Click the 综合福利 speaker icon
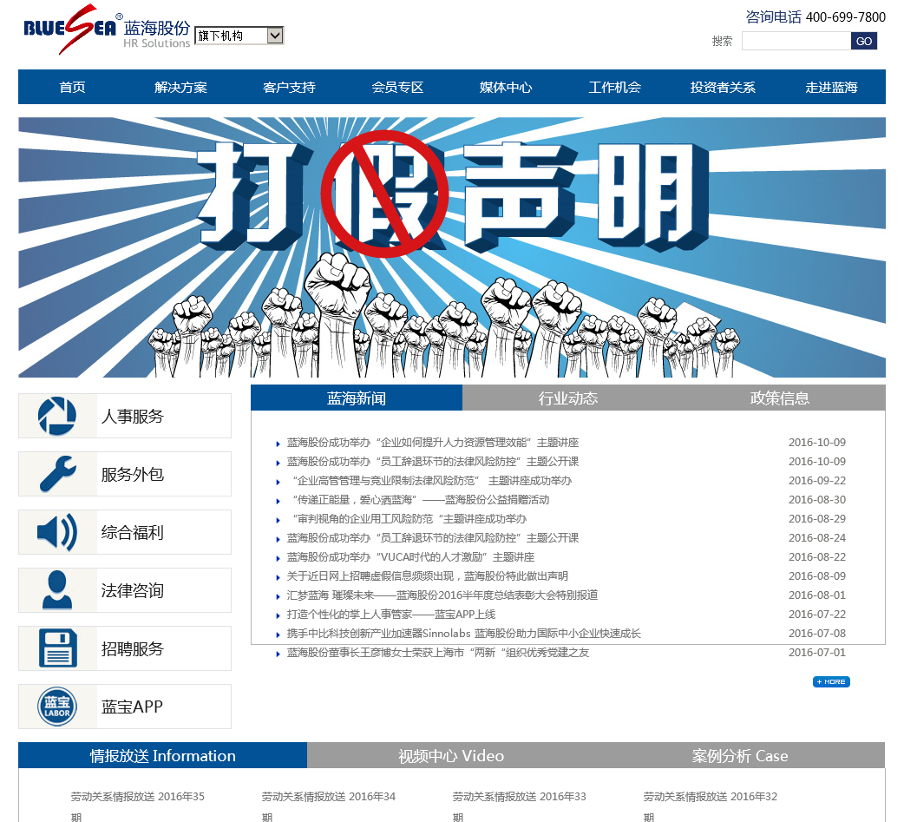Screen dimensions: 904x822 (x=57, y=532)
